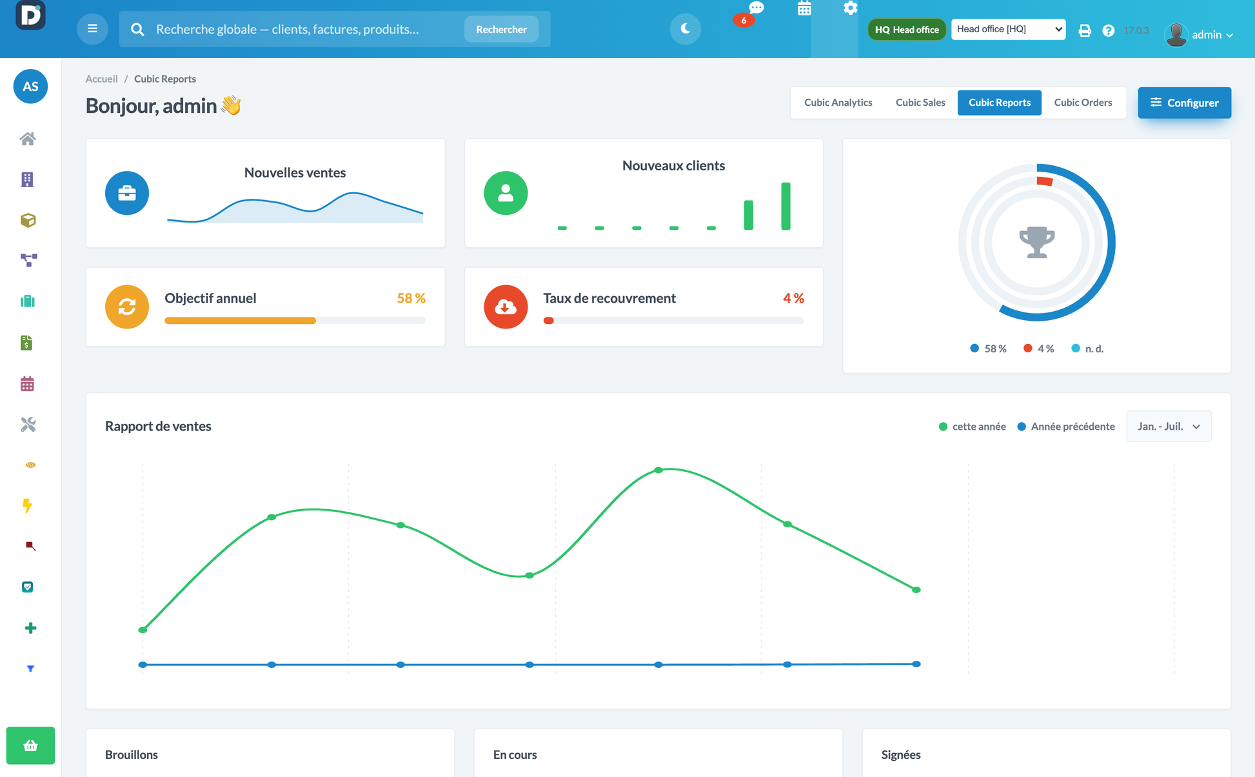The width and height of the screenshot is (1255, 777).
Task: Click the Brouillons card heading
Action: coord(132,754)
